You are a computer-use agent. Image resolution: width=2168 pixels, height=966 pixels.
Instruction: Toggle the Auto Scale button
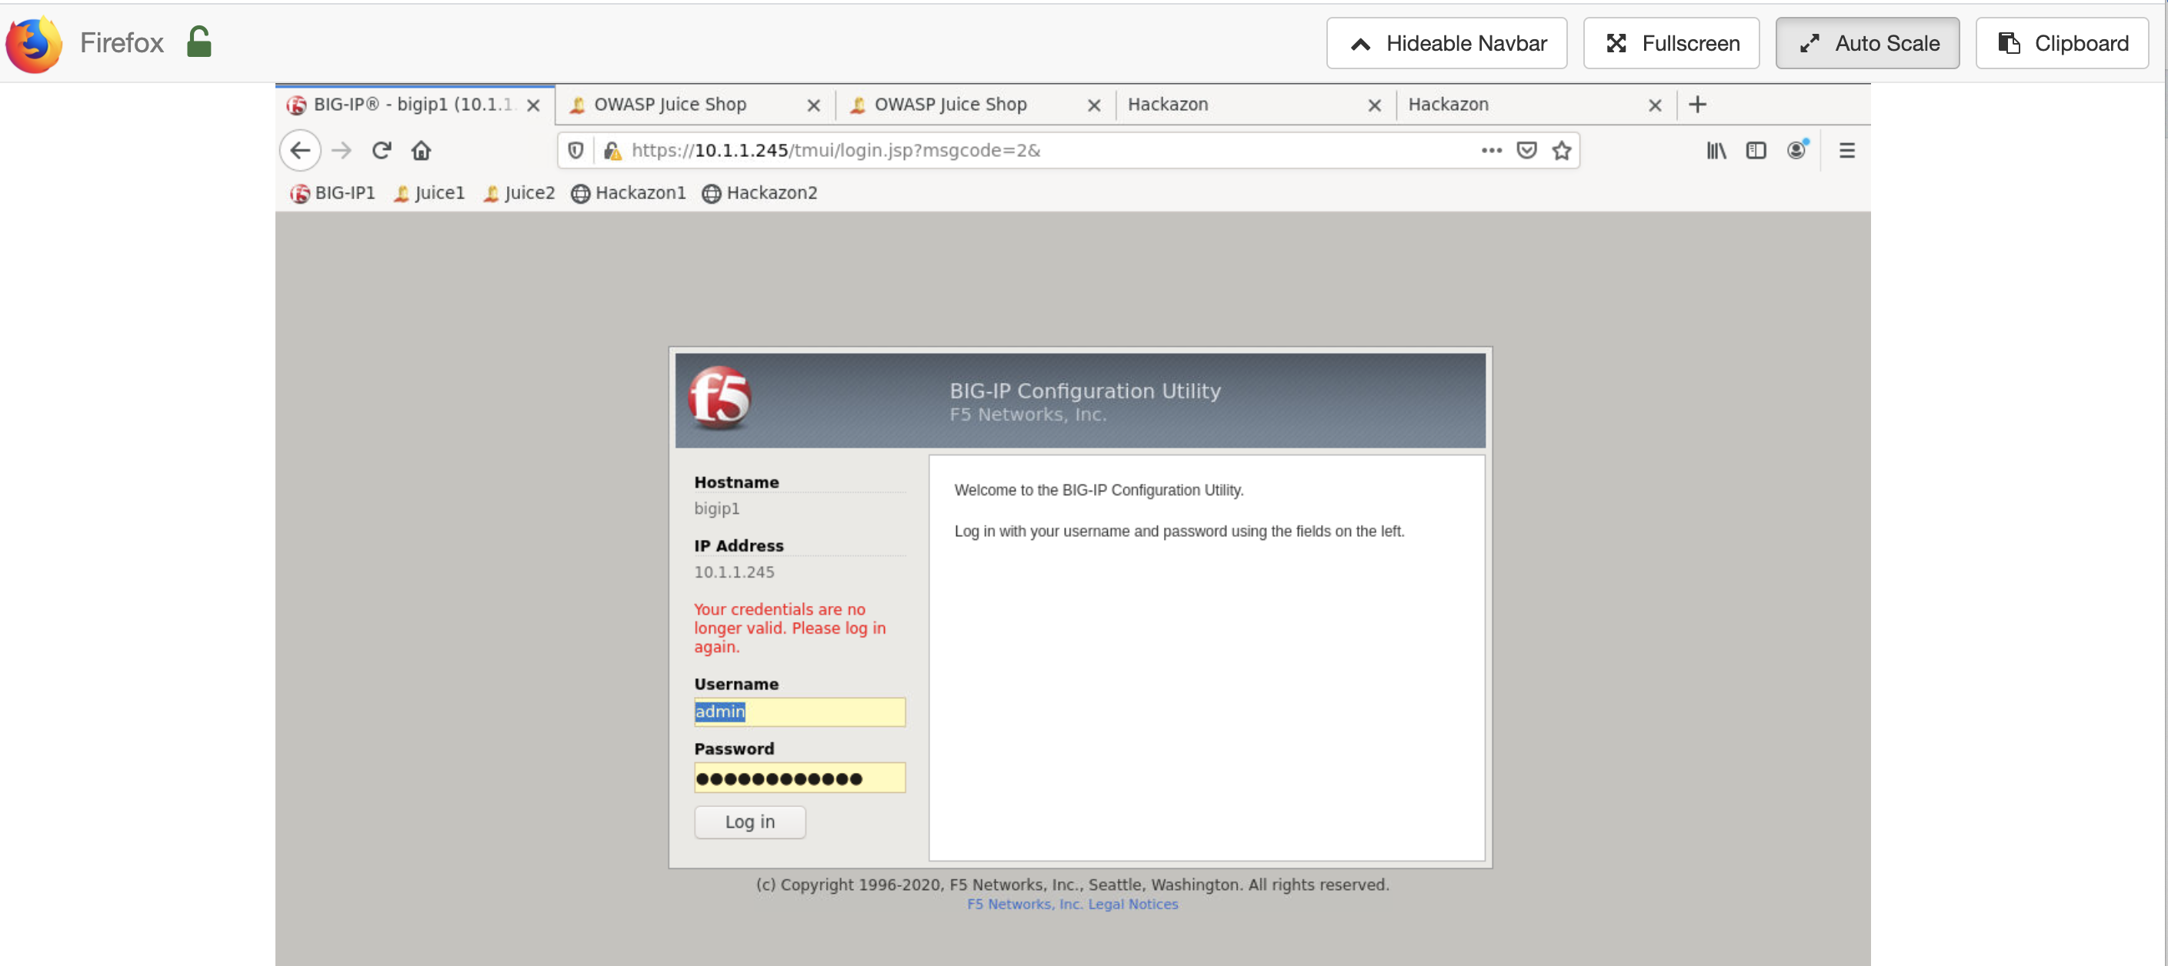pyautogui.click(x=1866, y=43)
